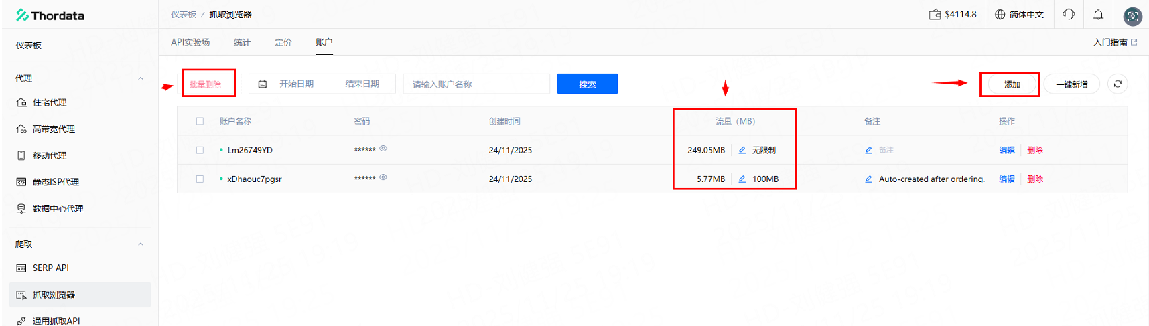Click the 添加 button
The image size is (1149, 326).
pyautogui.click(x=1011, y=84)
